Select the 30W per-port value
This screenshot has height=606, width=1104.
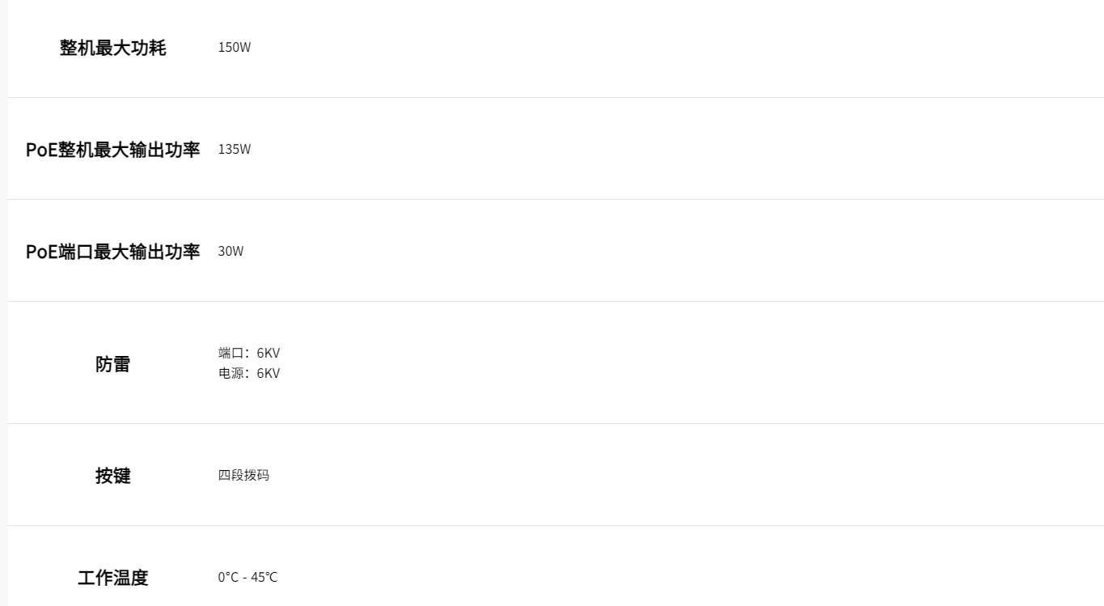click(231, 251)
